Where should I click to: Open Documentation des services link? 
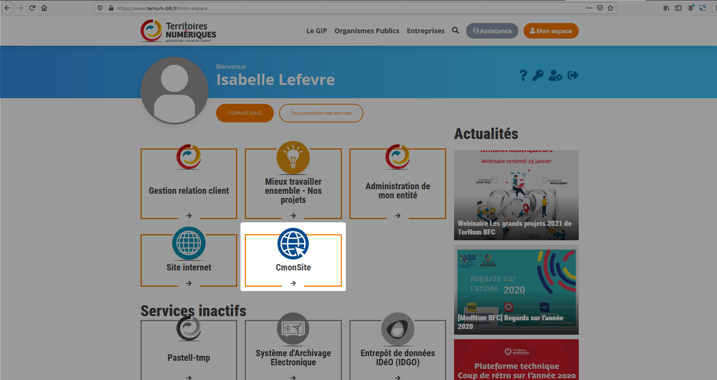pyautogui.click(x=321, y=113)
